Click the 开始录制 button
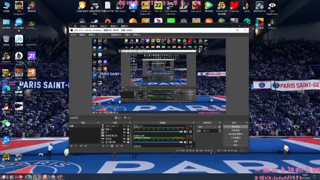 (236, 130)
